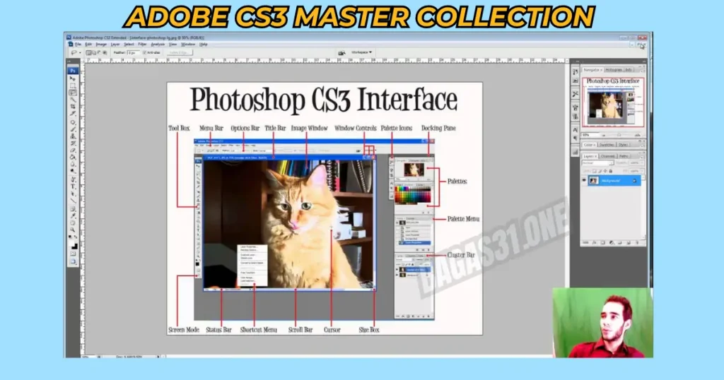This screenshot has height=380, width=724.
Task: Select the Eraser tool
Action: (x=73, y=150)
